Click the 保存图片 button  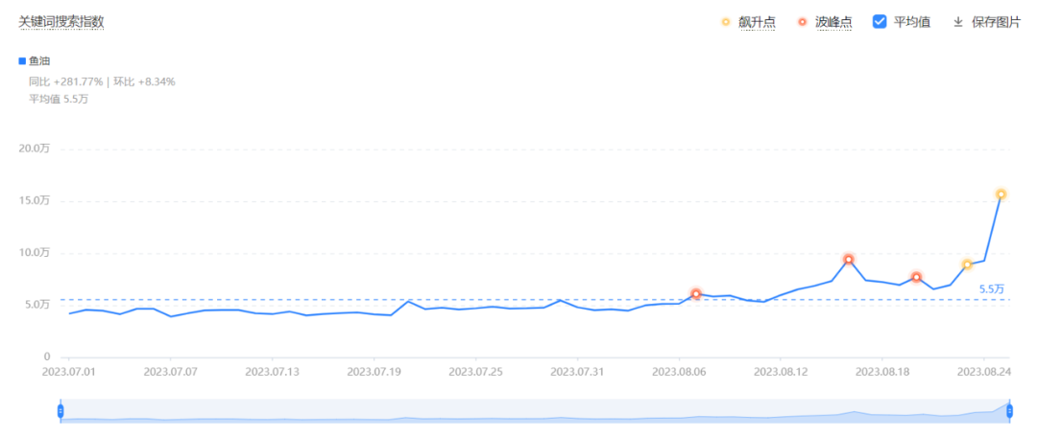point(996,22)
